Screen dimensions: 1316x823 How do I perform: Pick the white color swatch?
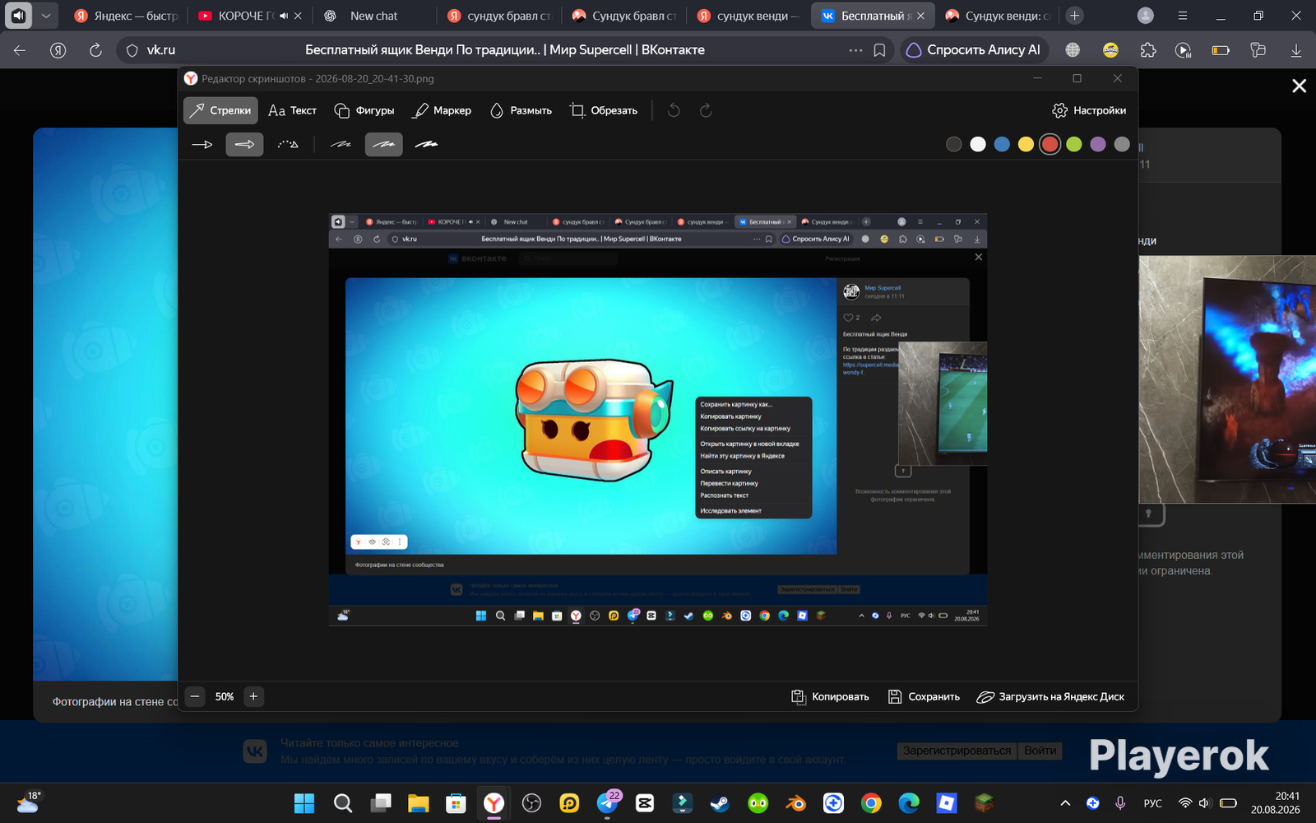[x=978, y=144]
